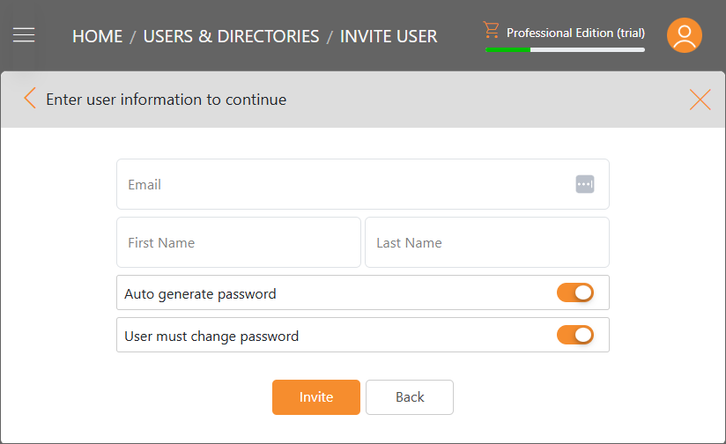Screen dimensions: 726x444
Task: Click the Back button
Action: (410, 397)
